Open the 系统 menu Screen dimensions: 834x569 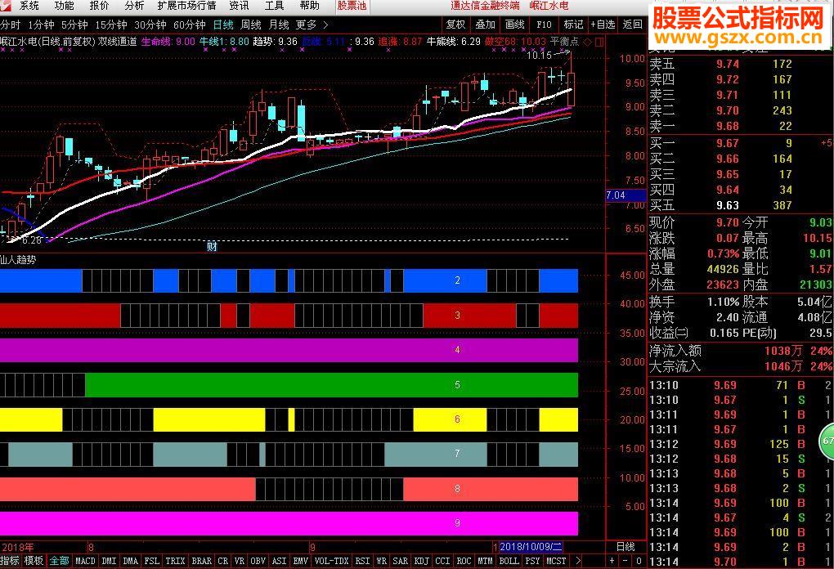tap(29, 6)
